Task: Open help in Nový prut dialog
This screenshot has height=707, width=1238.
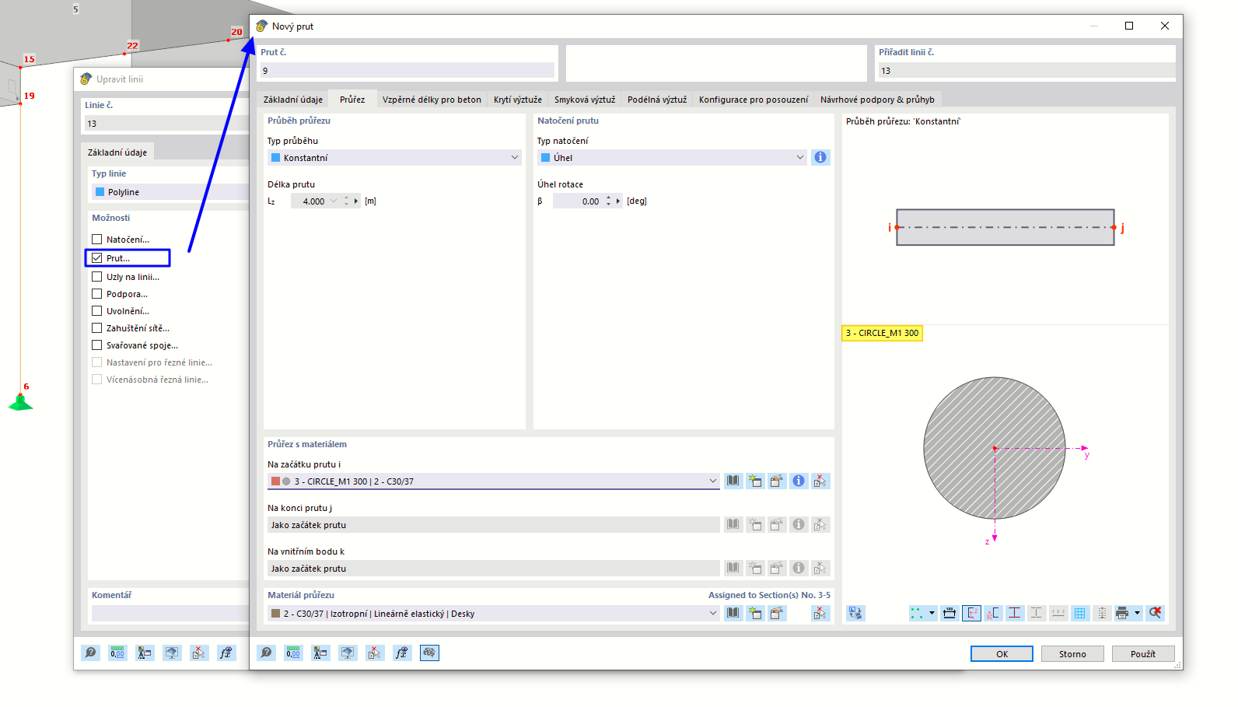Action: (x=267, y=653)
